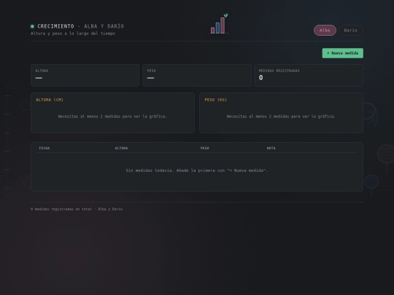Open the Peso summary card
394x295 pixels.
pos(197,75)
